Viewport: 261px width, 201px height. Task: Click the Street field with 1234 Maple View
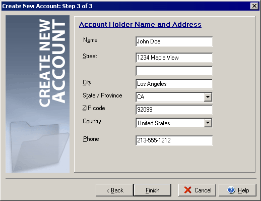[x=174, y=58]
